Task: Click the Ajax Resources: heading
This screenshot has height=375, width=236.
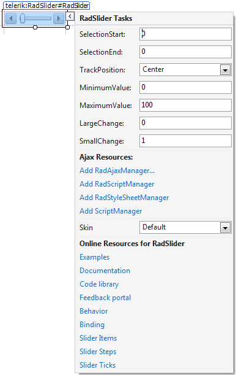Action: [x=106, y=157]
